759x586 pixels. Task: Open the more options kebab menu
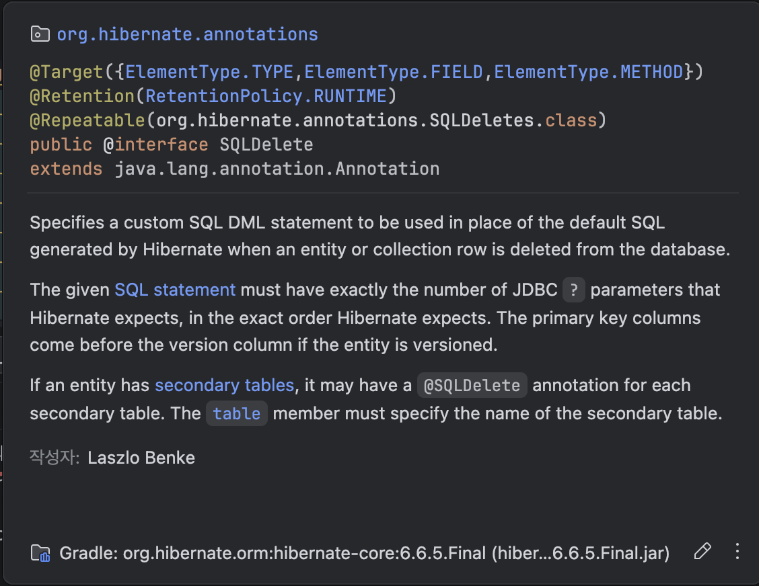pos(737,551)
